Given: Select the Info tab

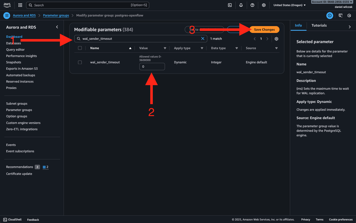Looking at the screenshot, I should click(x=298, y=25).
